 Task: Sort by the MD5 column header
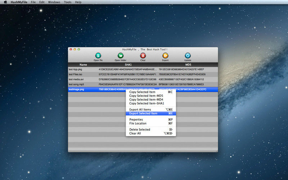[188, 65]
